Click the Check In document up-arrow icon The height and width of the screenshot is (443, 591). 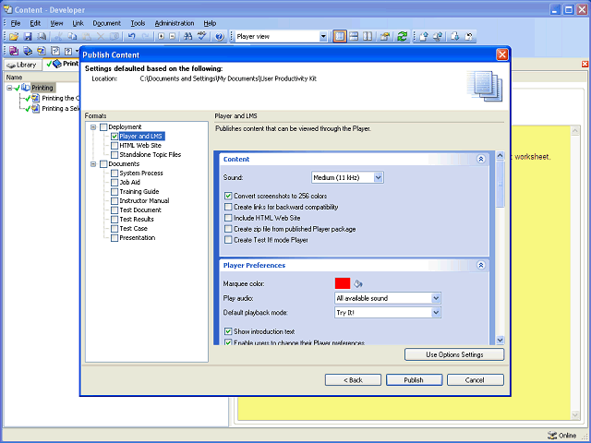pyautogui.click(x=424, y=37)
